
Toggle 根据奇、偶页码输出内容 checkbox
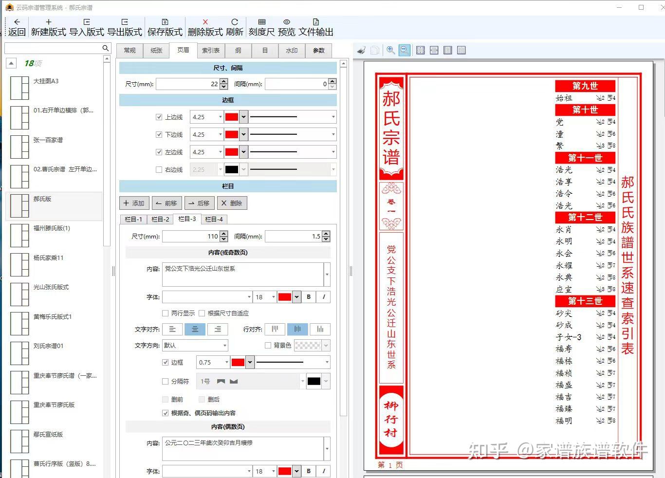[x=165, y=413]
